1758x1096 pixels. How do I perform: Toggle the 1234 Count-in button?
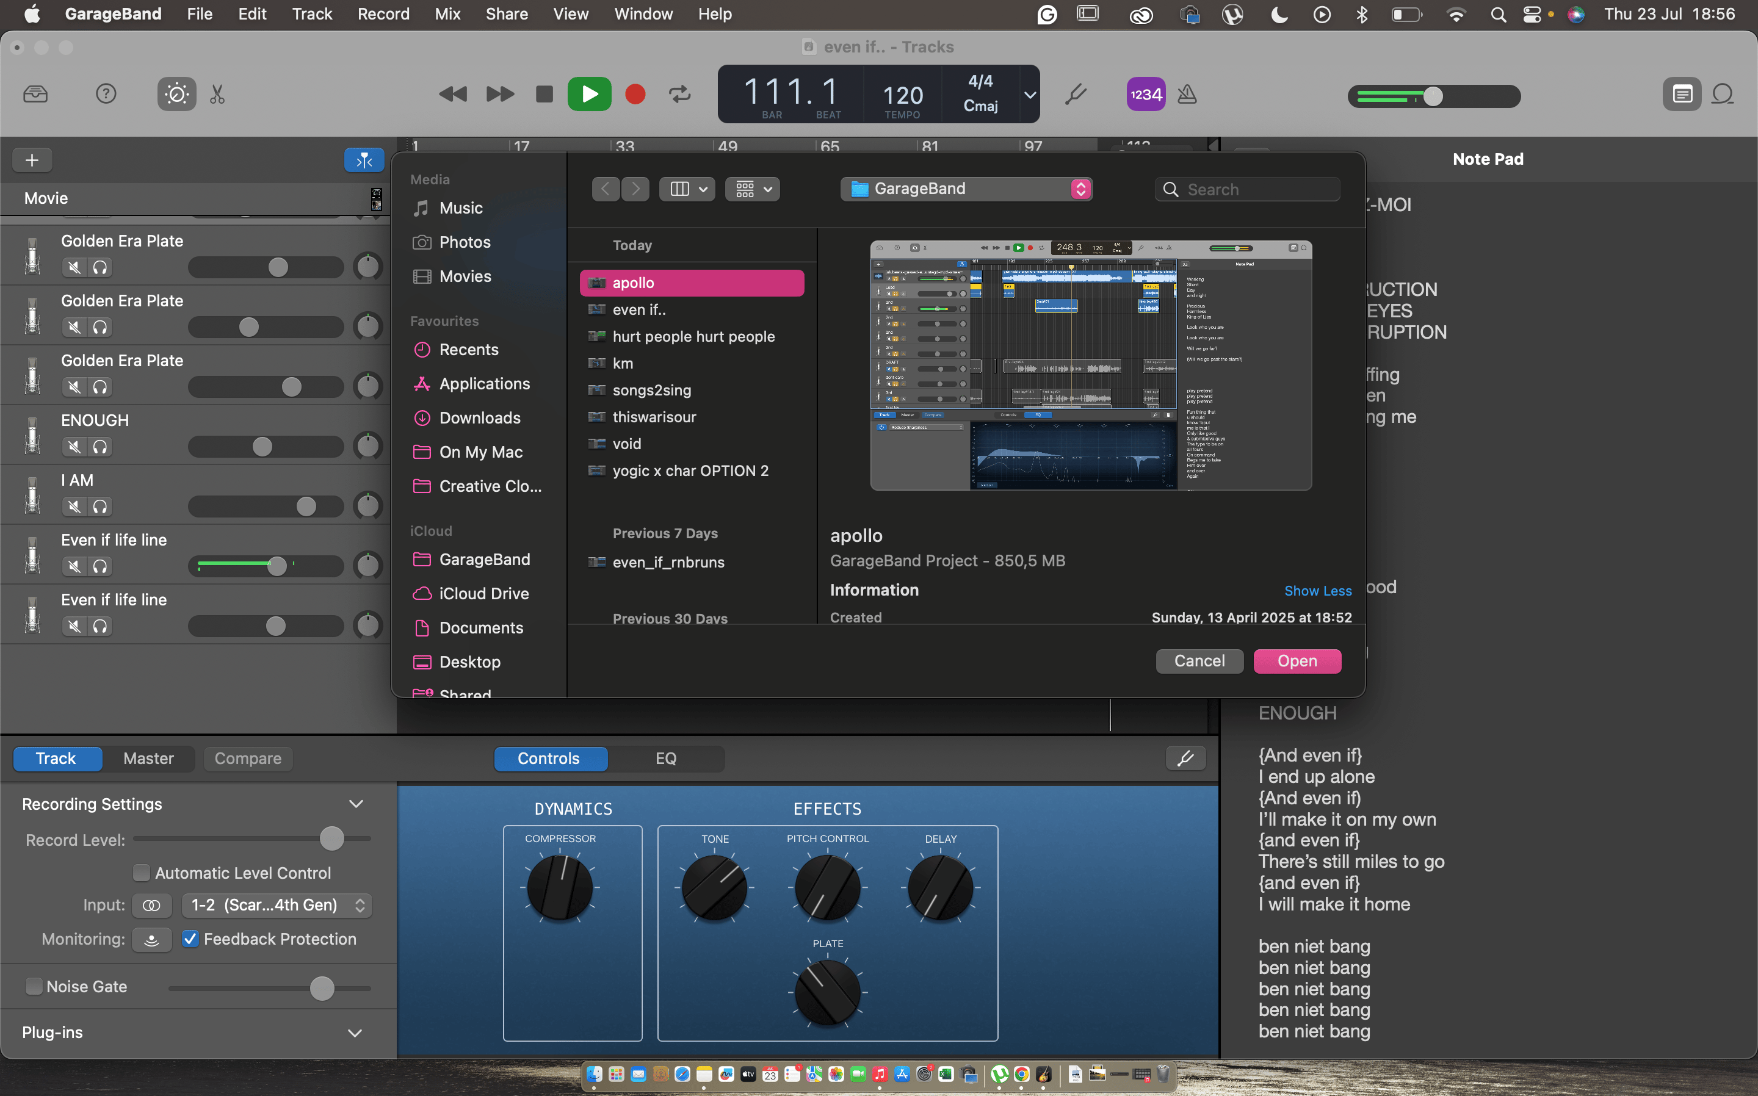tap(1145, 94)
